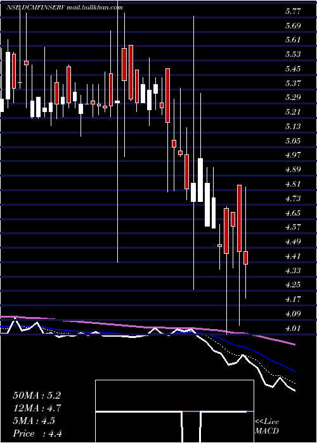Click the 5.61 price axis label
The image size is (317, 443).
[293, 40]
